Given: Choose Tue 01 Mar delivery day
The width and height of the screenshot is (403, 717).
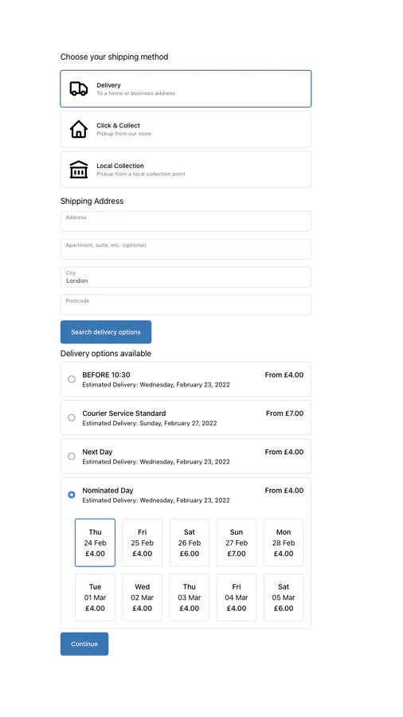Looking at the screenshot, I should click(x=95, y=597).
